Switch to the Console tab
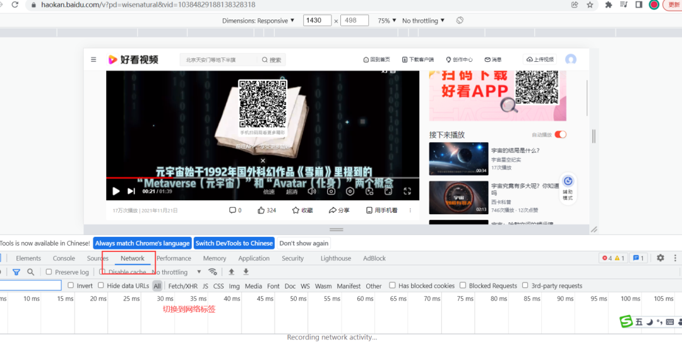The height and width of the screenshot is (343, 682). (64, 258)
